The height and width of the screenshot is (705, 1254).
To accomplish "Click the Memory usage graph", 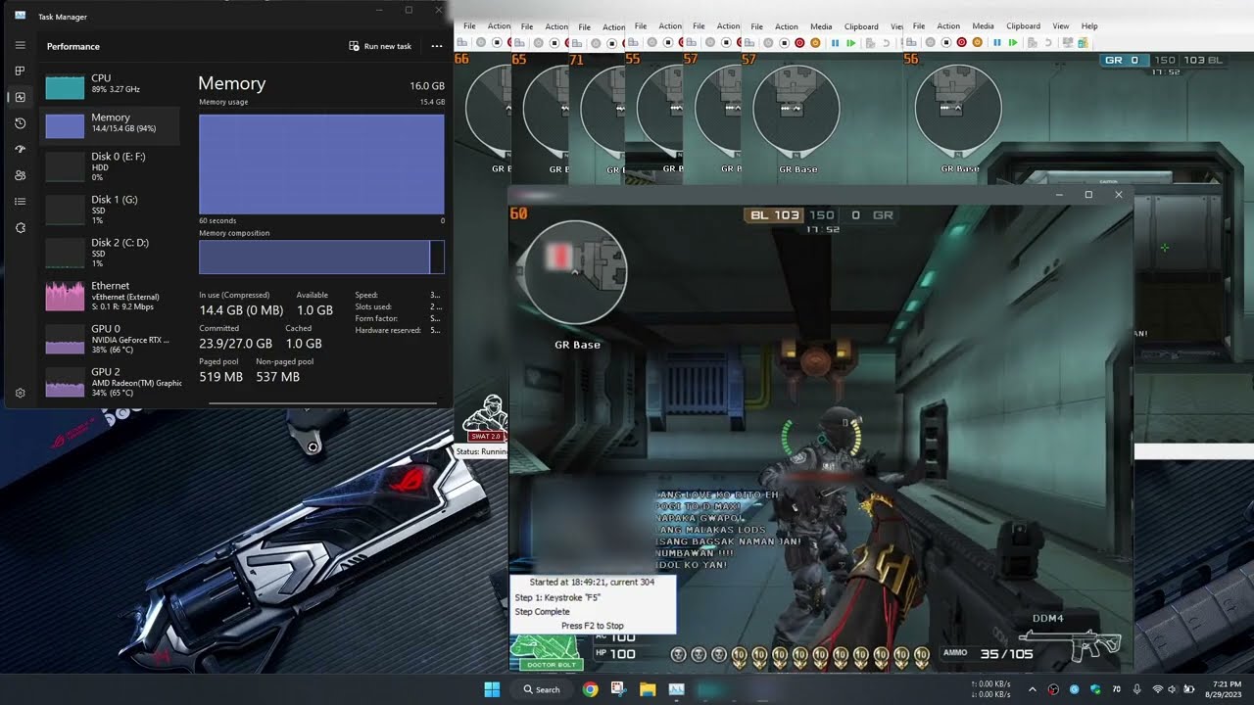I will click(x=321, y=164).
